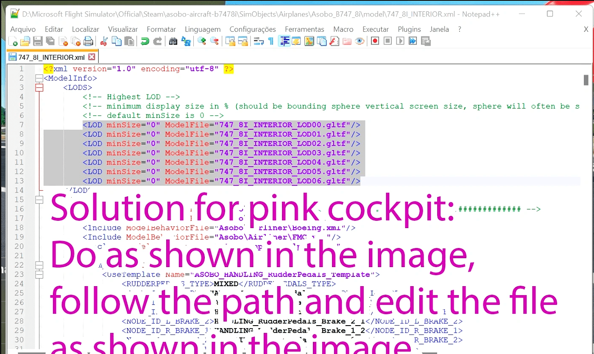
Task: Start macro recording with red record icon
Action: click(x=375, y=41)
